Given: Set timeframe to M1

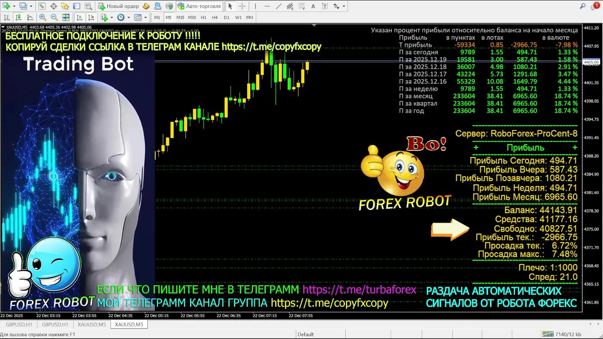Looking at the screenshot, I should pyautogui.click(x=157, y=17).
